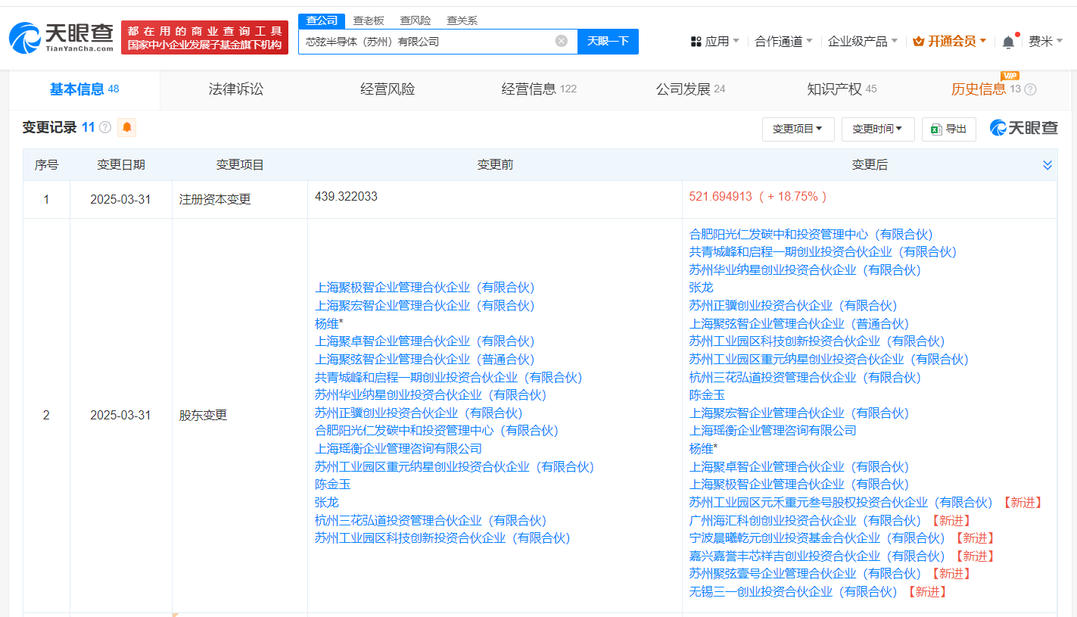Click the 变更日期 column header

click(x=121, y=165)
